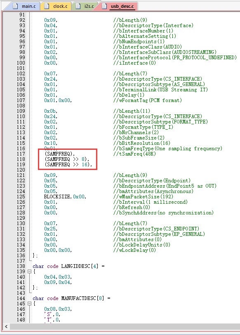240x335 pixels.
Task: Click the file icon on the usb_desc.c tab
Action: coord(104,6)
